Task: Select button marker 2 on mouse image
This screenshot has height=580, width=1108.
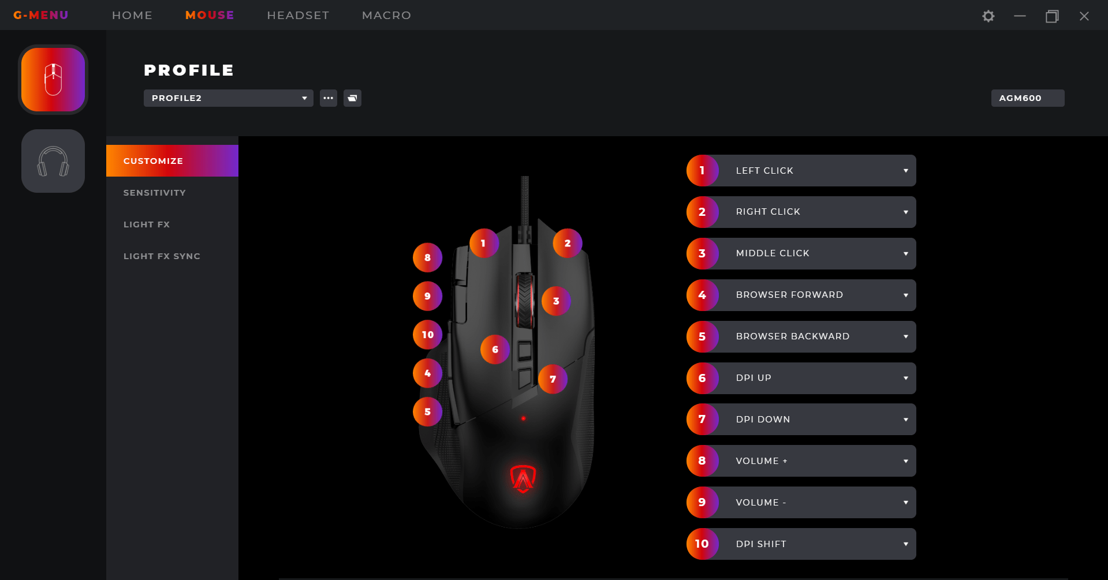Action: pos(568,244)
